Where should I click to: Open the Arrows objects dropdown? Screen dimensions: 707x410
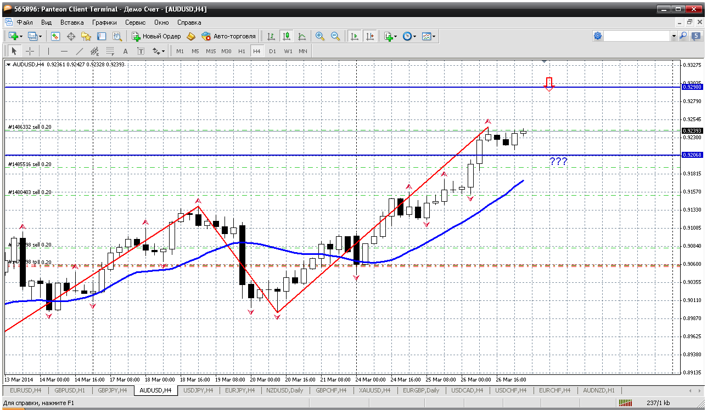[x=159, y=51]
